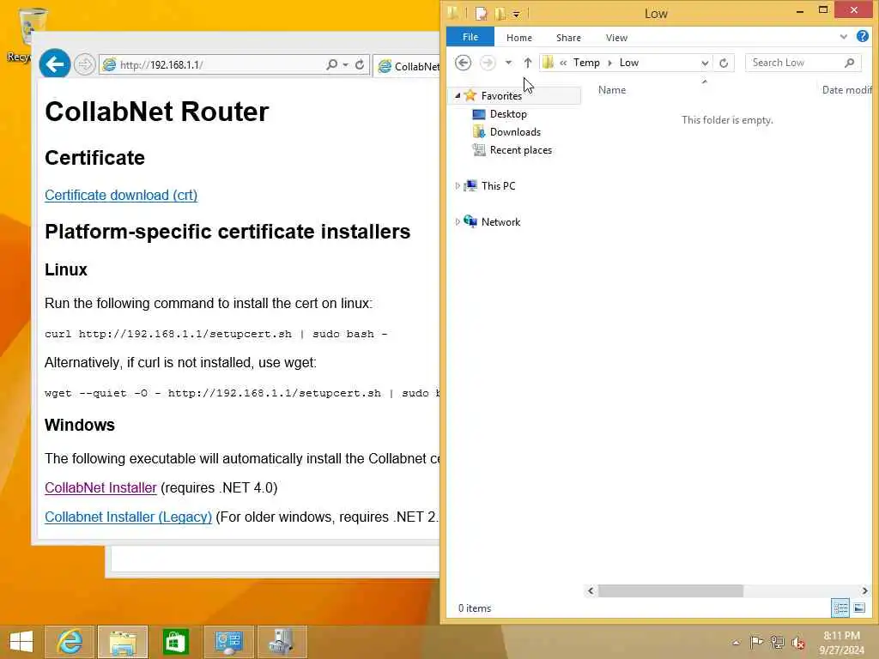Click the Properties icon in Quick Access Toolbar
This screenshot has width=879, height=659.
[x=481, y=13]
